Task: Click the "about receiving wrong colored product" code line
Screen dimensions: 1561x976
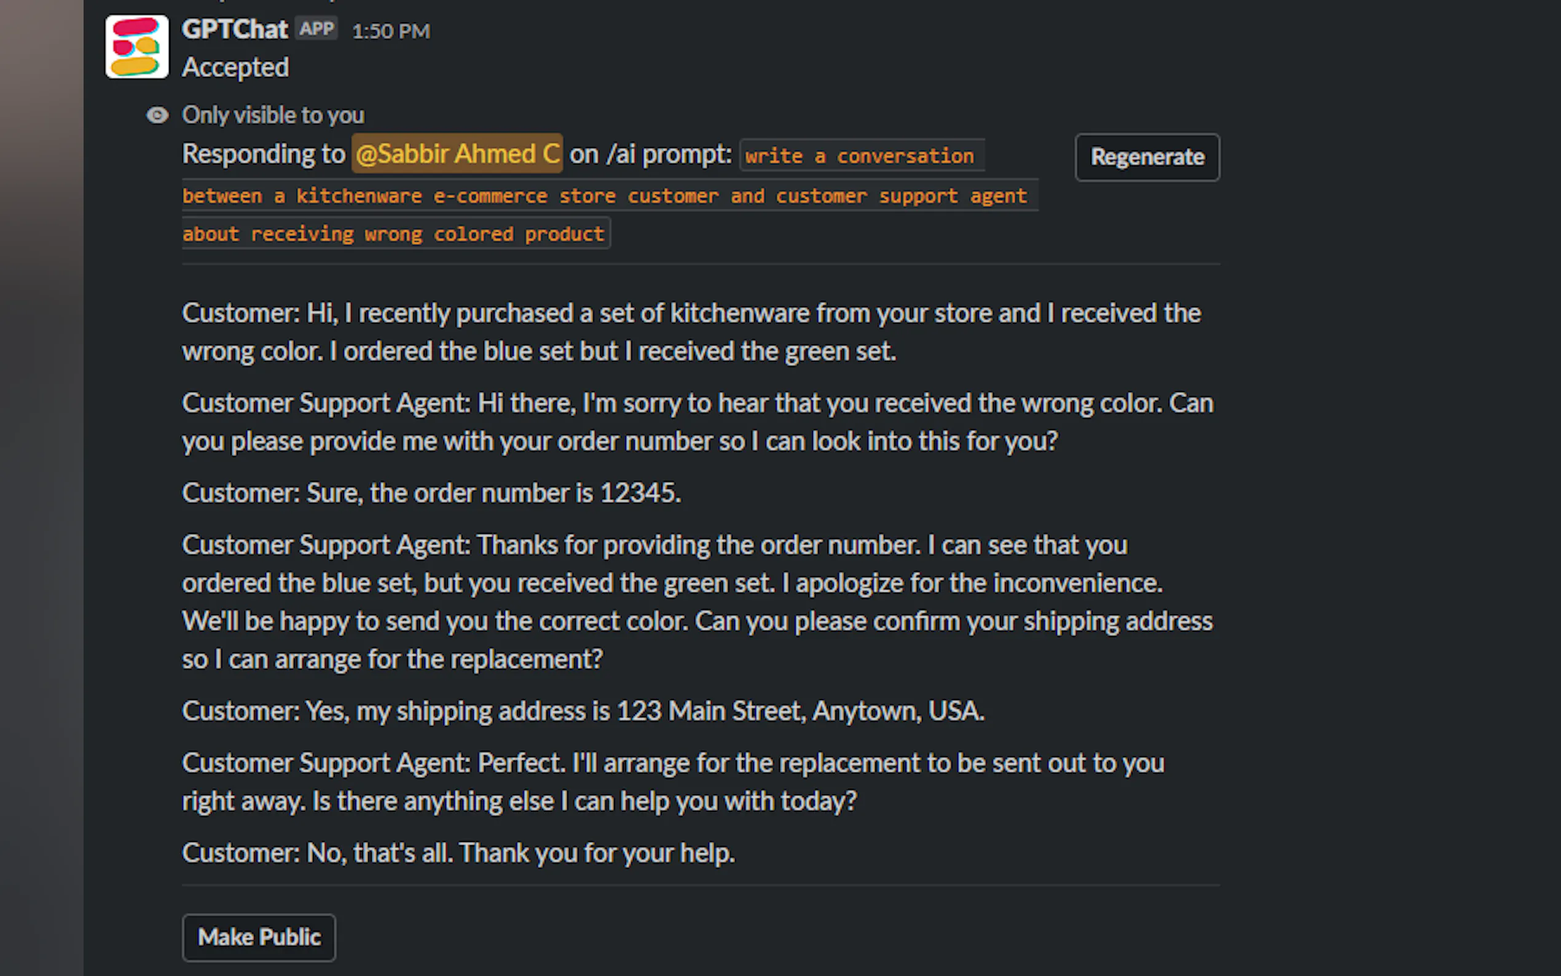Action: 394,234
